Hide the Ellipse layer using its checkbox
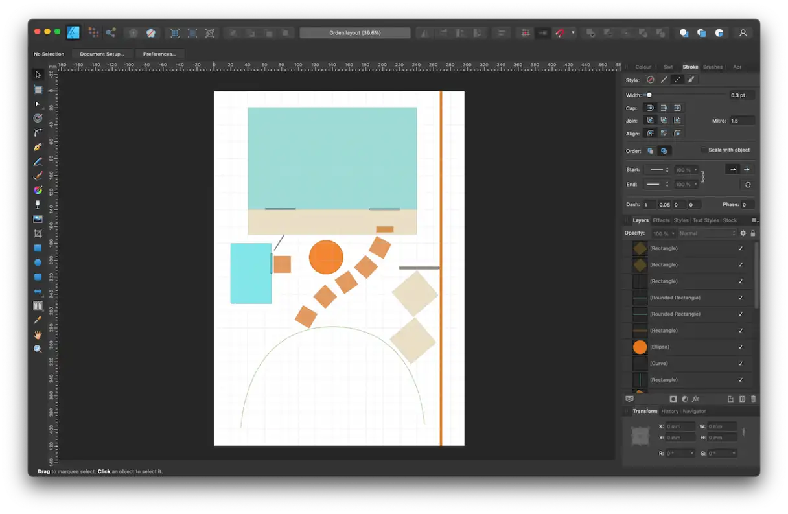This screenshot has width=788, height=514. pyautogui.click(x=741, y=347)
